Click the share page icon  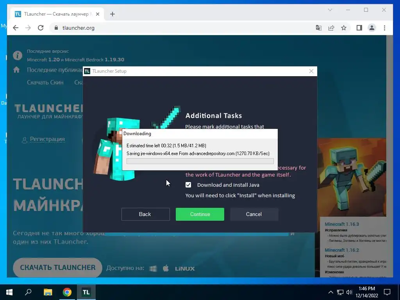coord(331,28)
